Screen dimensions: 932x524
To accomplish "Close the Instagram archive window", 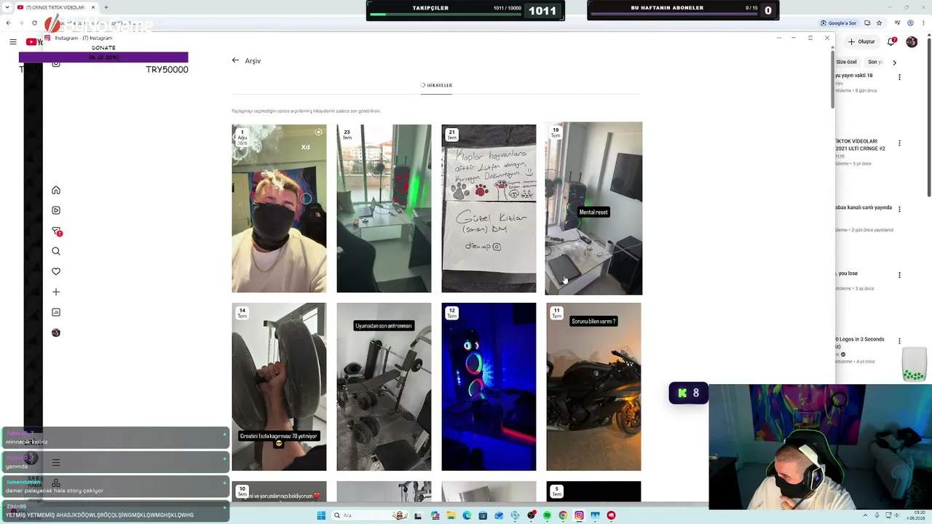I will coord(827,38).
